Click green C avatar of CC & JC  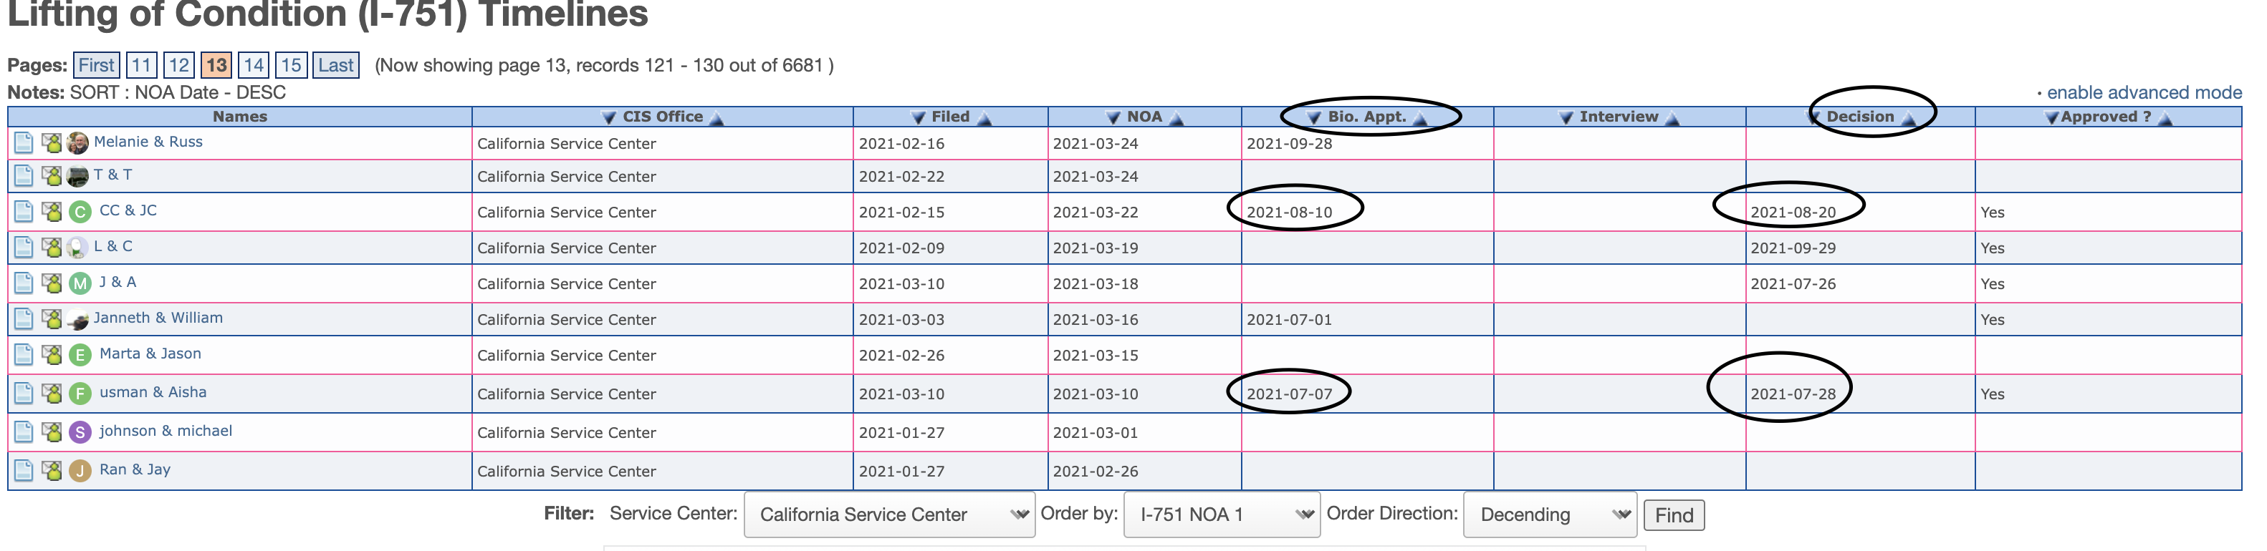tap(80, 212)
